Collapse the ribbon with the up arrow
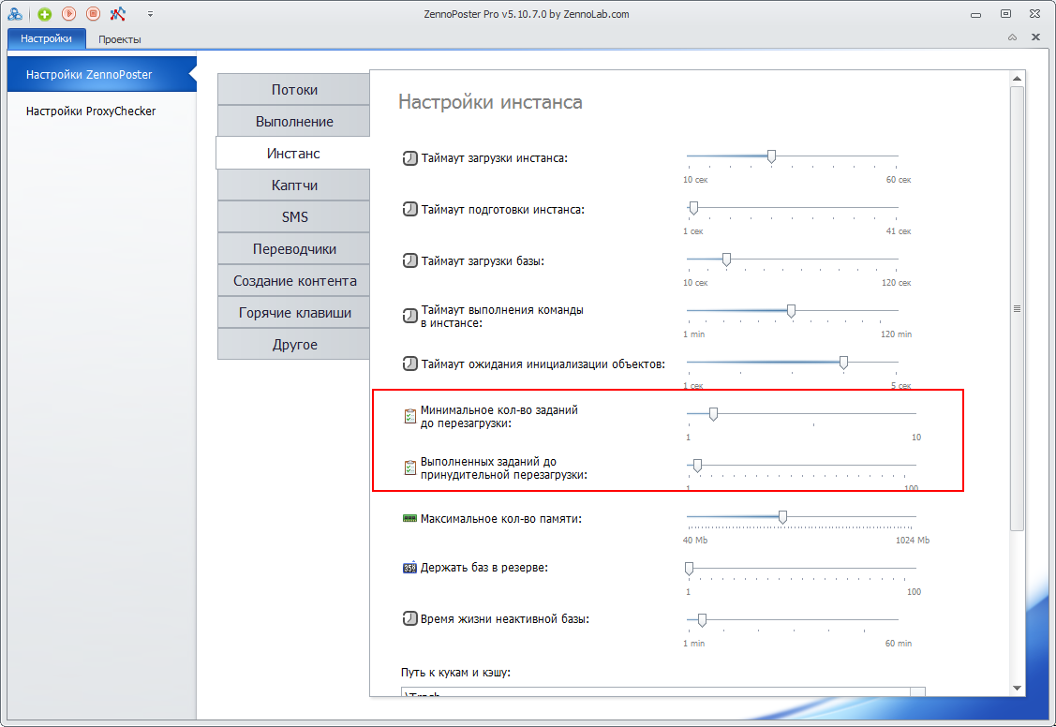1056x727 pixels. [x=1012, y=37]
